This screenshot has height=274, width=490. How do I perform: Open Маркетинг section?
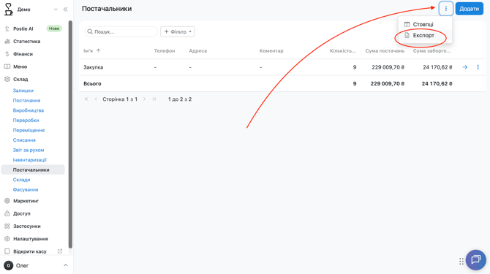click(26, 201)
